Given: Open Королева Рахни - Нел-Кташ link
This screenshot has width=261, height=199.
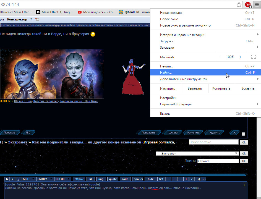Looking at the screenshot, I should [x=79, y=101].
